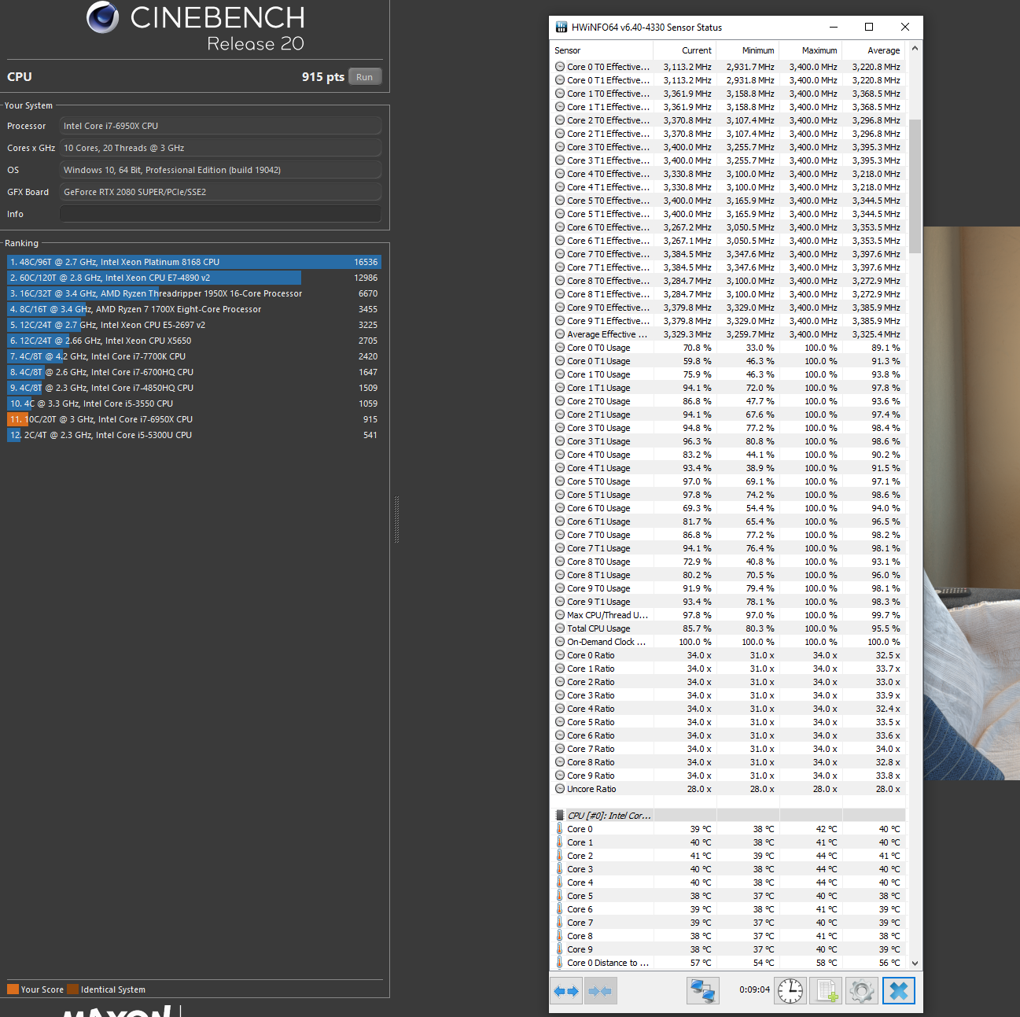The image size is (1020, 1017).
Task: Click the On-Demand Clock sensor icon
Action: coord(560,642)
